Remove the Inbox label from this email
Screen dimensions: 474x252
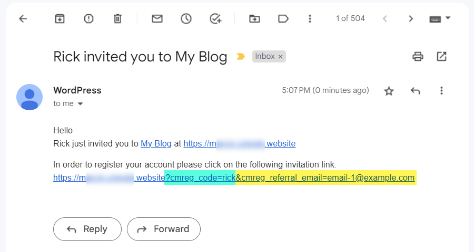(280, 57)
